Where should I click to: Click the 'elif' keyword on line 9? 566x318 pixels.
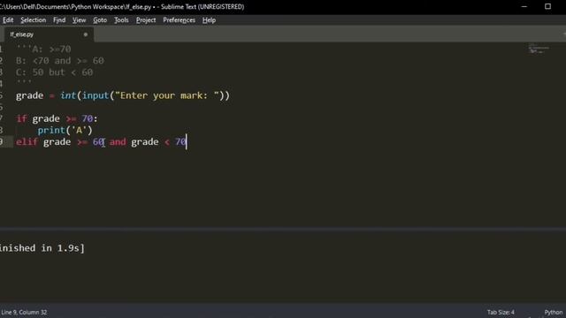pyautogui.click(x=27, y=141)
